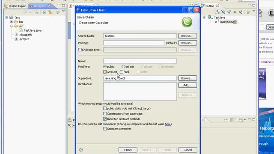Check Constructors from superclass option
The width and height of the screenshot is (274, 154).
point(105,114)
